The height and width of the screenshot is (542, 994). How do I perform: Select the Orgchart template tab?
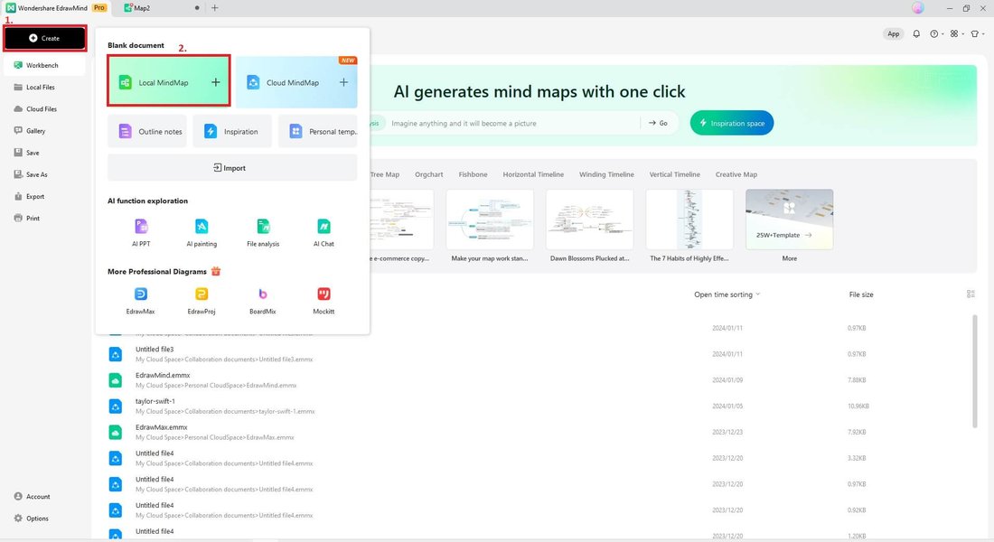[x=428, y=174]
